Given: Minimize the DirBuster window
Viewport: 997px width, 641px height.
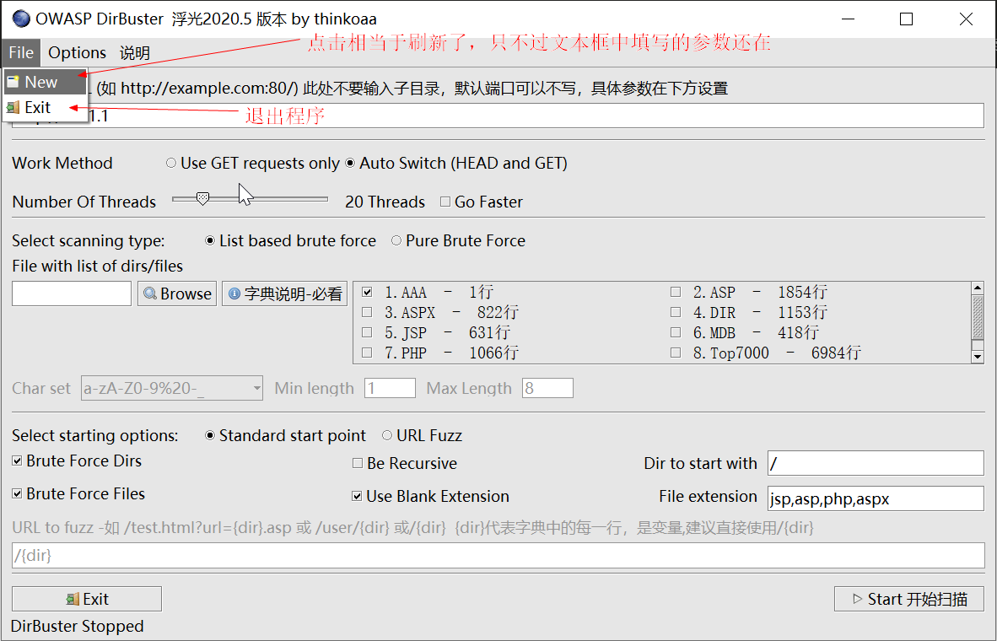Looking at the screenshot, I should (847, 19).
